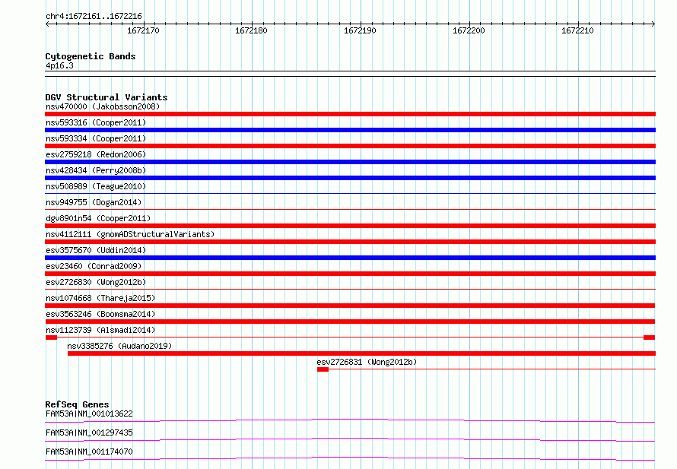Click the left red block of nsv1123739
The image size is (677, 469).
click(52, 337)
